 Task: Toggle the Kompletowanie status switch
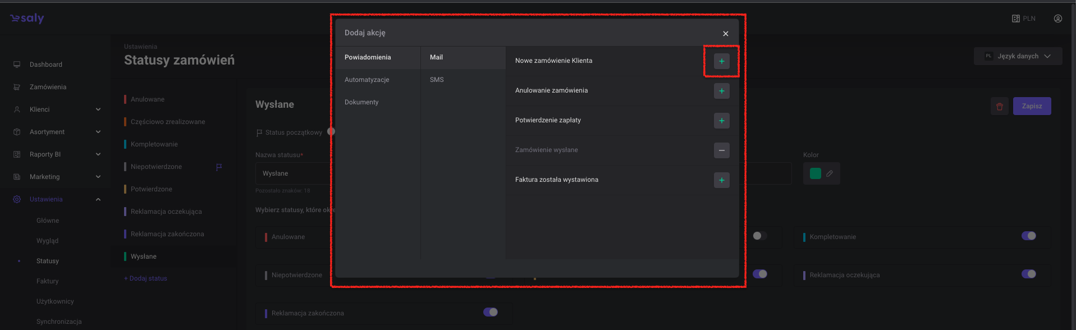coord(1028,236)
